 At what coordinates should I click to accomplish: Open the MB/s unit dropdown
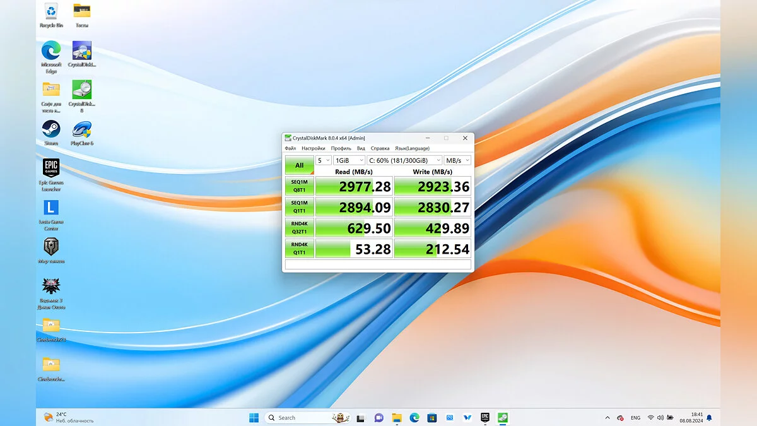457,161
